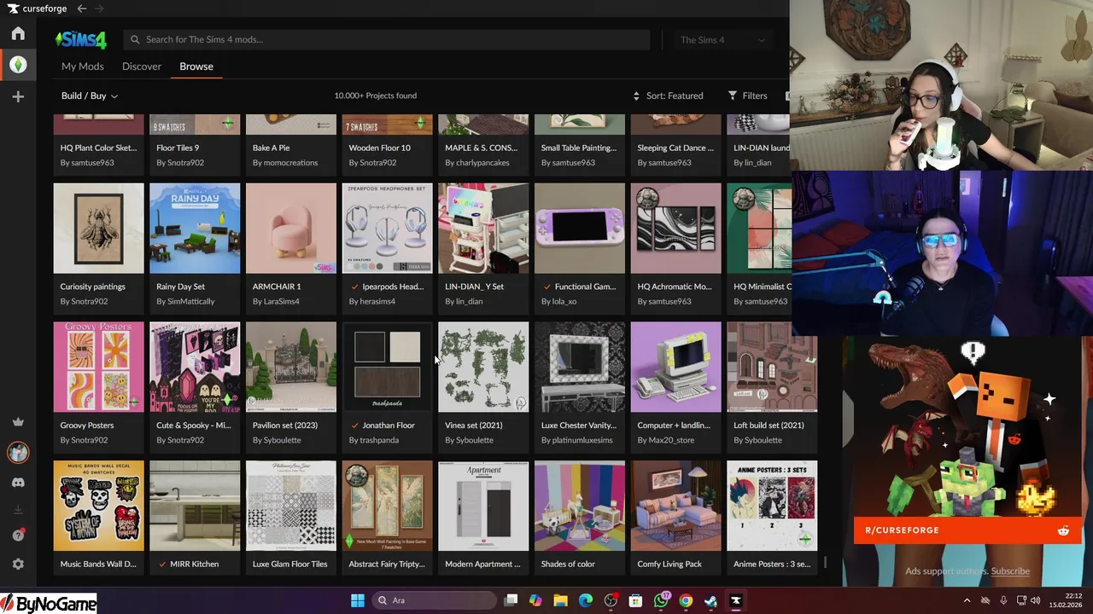1093x614 pixels.
Task: Open the Jonathan Floor thumbnail
Action: [x=387, y=367]
